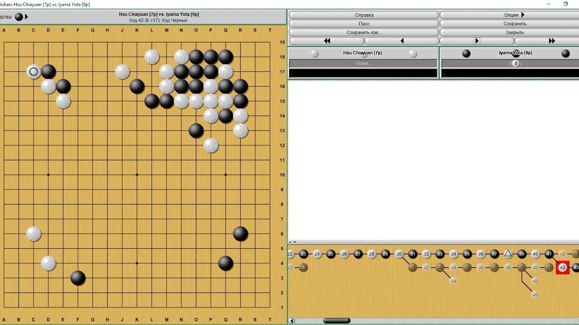
Task: Jump to game start with double-left arrow
Action: pos(327,41)
